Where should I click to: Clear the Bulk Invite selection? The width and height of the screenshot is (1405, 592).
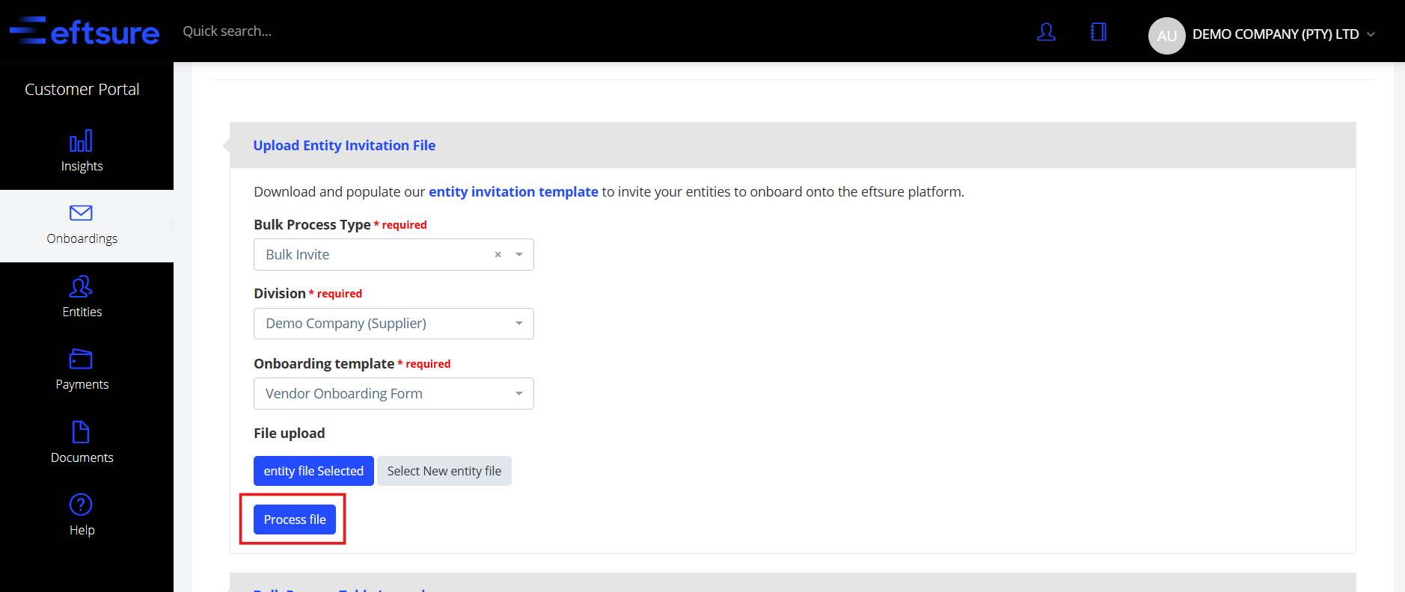(x=498, y=255)
